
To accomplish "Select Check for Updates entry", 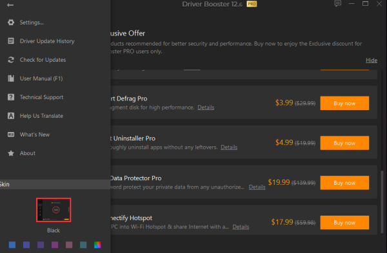I will click(43, 60).
